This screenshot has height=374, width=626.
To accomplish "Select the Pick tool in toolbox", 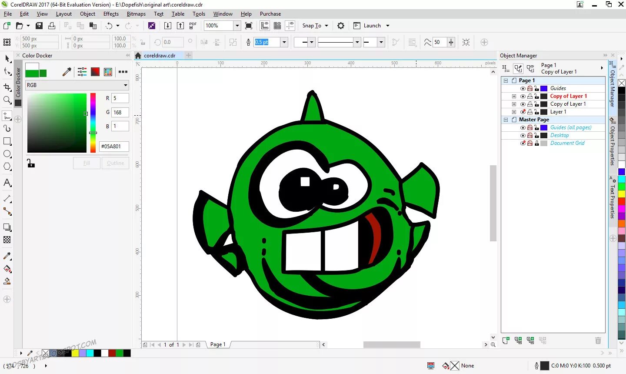I will pos(7,58).
